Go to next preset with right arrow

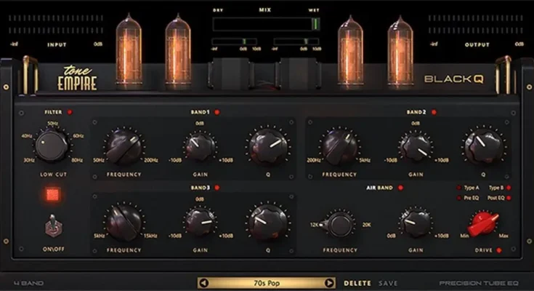click(x=329, y=283)
